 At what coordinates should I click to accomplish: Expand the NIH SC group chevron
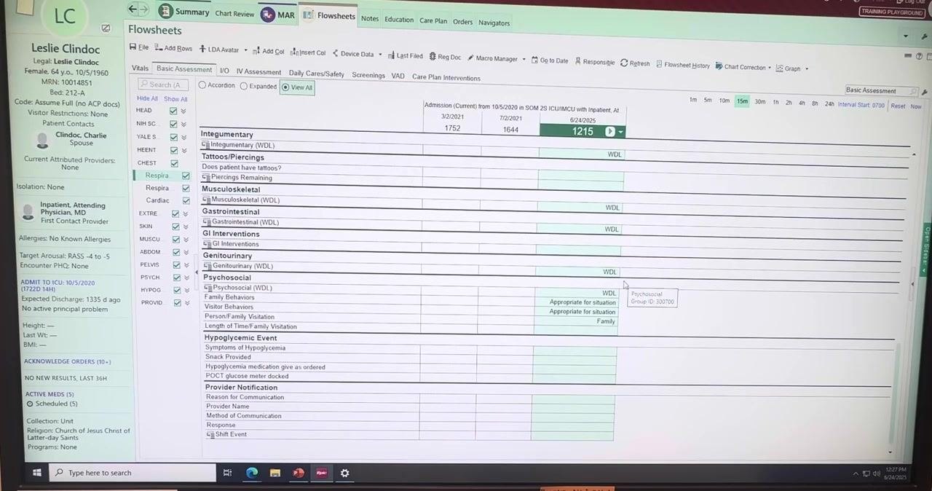[x=183, y=125]
